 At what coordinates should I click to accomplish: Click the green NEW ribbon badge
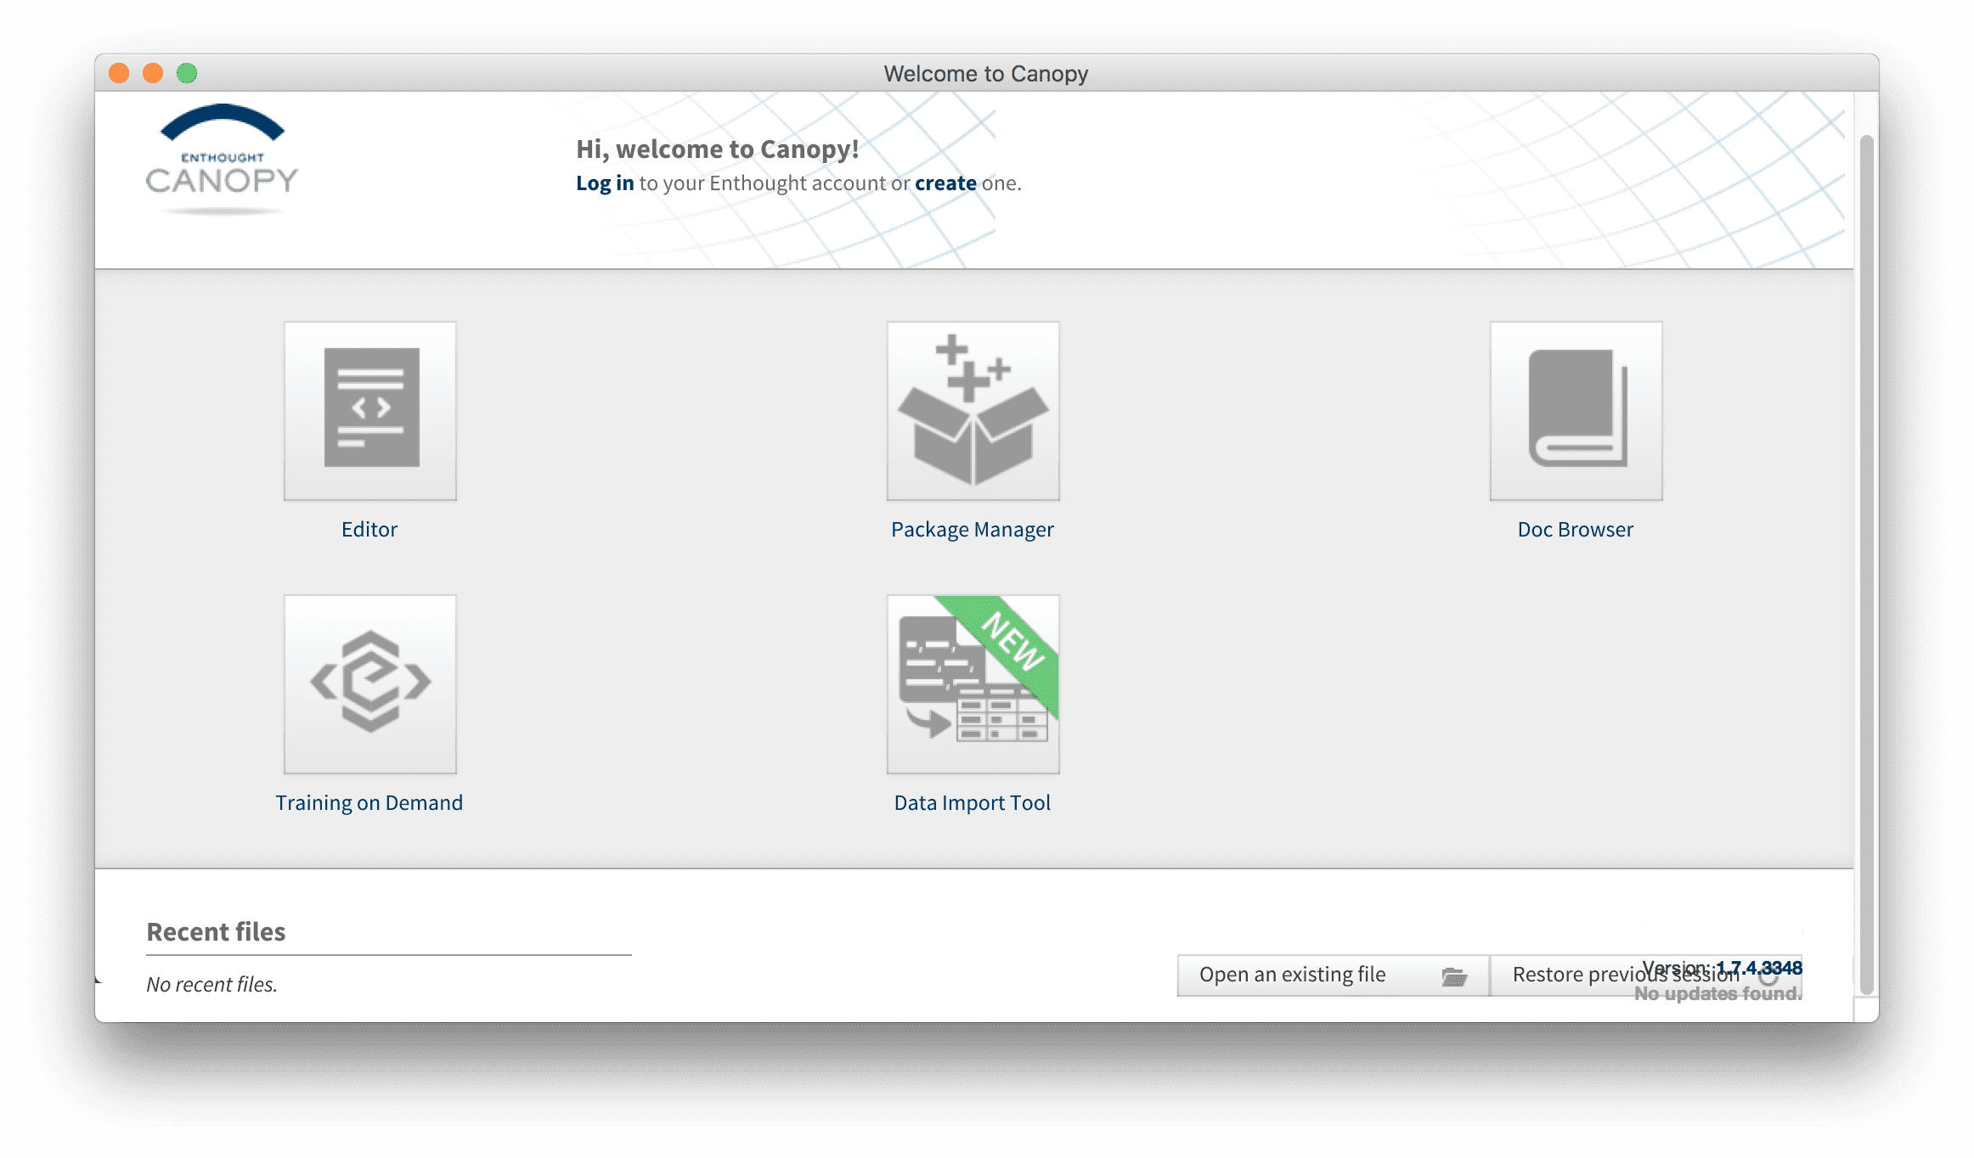tap(1014, 643)
